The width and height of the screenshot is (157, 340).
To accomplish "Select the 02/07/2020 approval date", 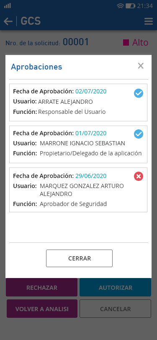I will click(x=91, y=91).
